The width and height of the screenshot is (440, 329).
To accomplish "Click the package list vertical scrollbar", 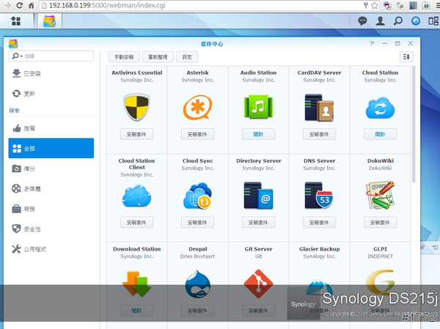I will pyautogui.click(x=414, y=125).
